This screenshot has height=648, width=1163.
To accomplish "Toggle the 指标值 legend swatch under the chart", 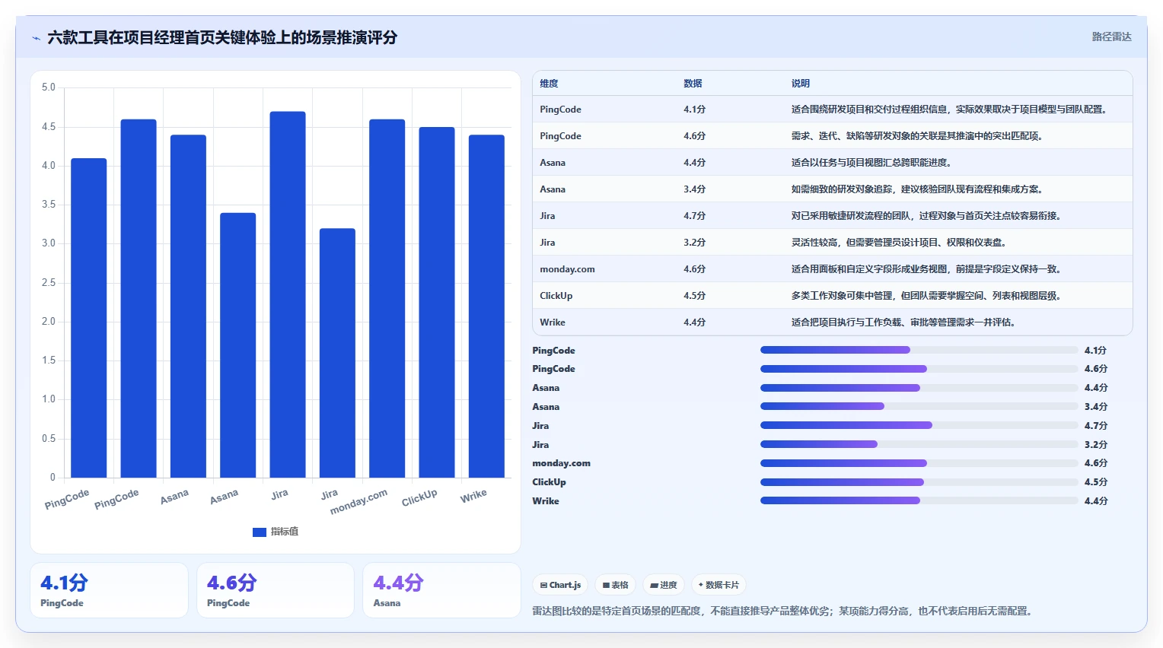I will click(260, 532).
